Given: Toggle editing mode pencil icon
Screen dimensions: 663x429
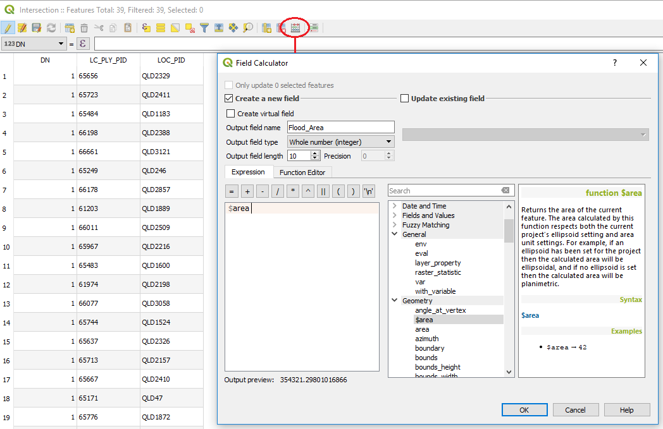Looking at the screenshot, I should click(x=8, y=28).
